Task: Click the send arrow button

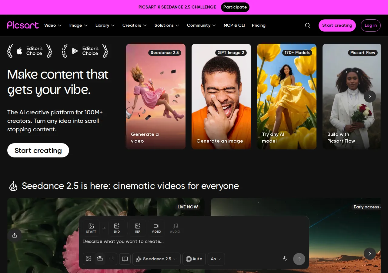Action: [299, 259]
